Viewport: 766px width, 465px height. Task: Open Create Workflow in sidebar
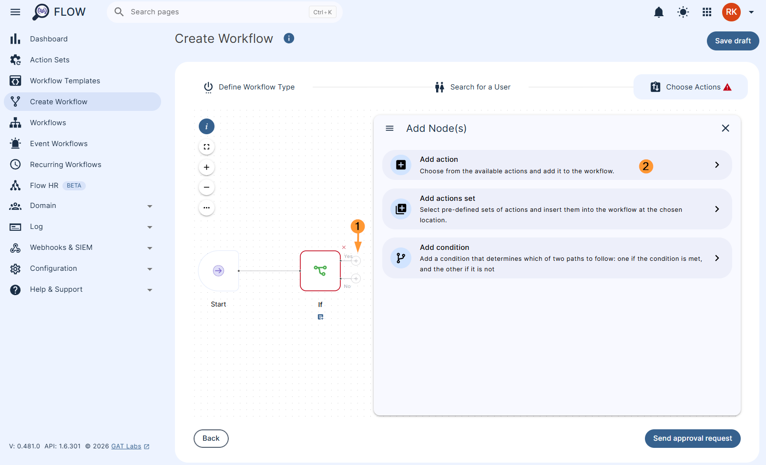pyautogui.click(x=82, y=102)
